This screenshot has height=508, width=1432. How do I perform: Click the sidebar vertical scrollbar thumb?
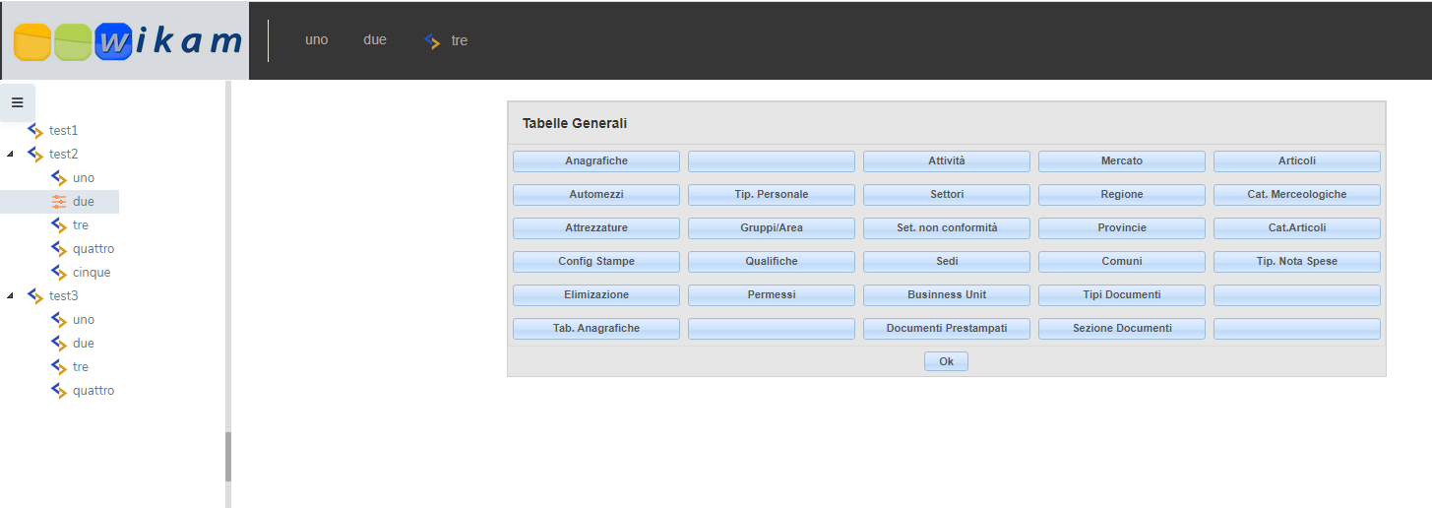(x=228, y=457)
